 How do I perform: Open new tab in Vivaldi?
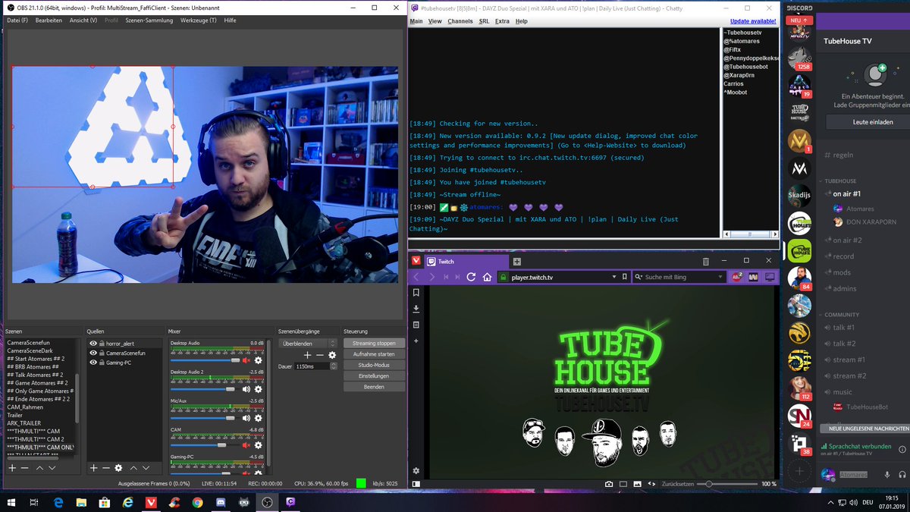click(518, 262)
